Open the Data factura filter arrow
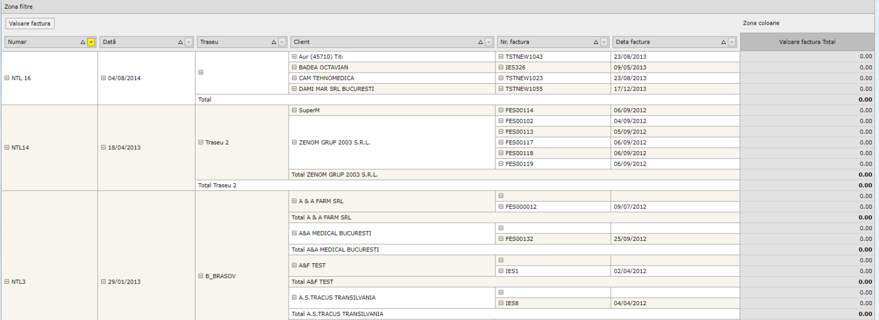Screen dimensions: 879x320 tap(732, 42)
